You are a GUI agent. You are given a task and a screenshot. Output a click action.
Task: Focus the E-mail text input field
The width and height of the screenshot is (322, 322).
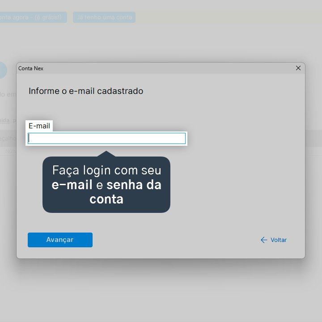106,138
